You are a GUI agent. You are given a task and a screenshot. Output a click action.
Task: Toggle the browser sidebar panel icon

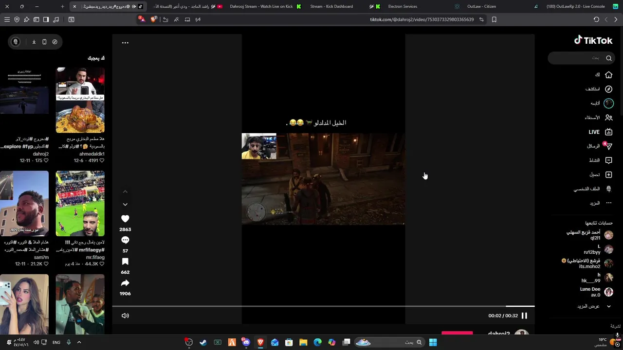tap(46, 19)
